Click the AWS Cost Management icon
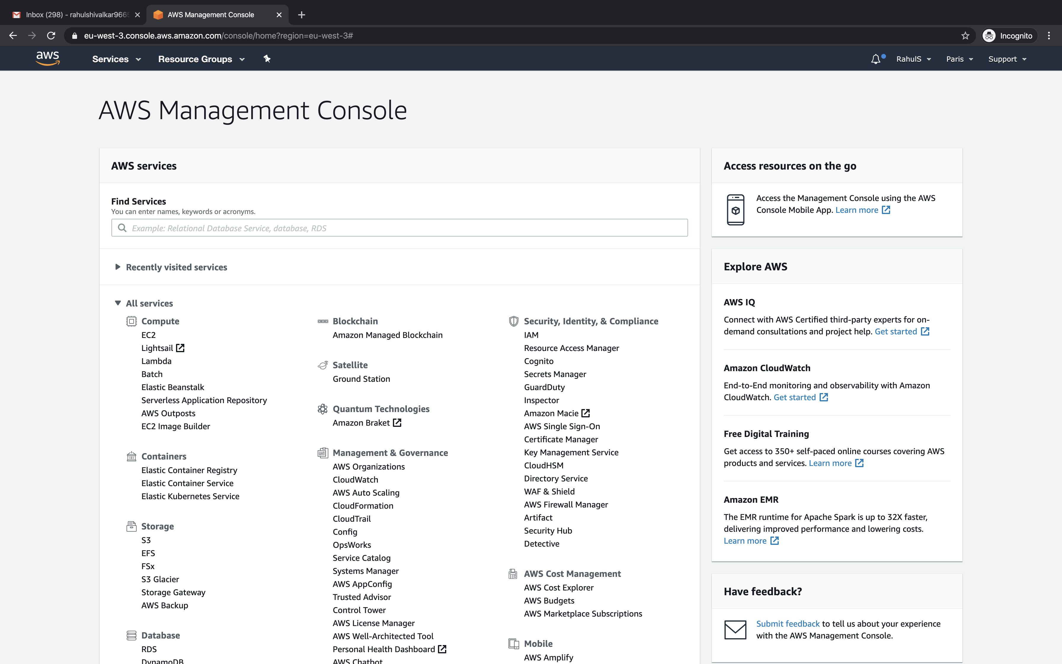1062x664 pixels. pyautogui.click(x=513, y=574)
